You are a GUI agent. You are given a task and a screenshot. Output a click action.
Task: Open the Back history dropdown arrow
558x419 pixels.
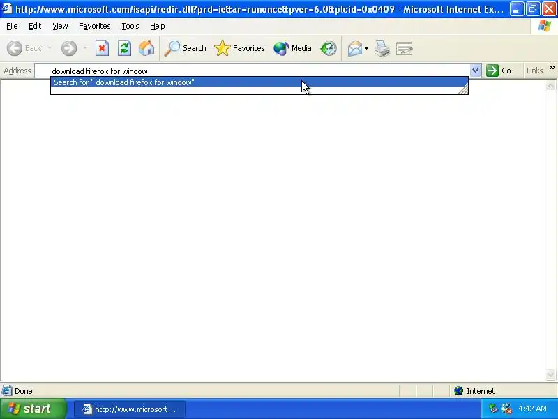point(50,48)
